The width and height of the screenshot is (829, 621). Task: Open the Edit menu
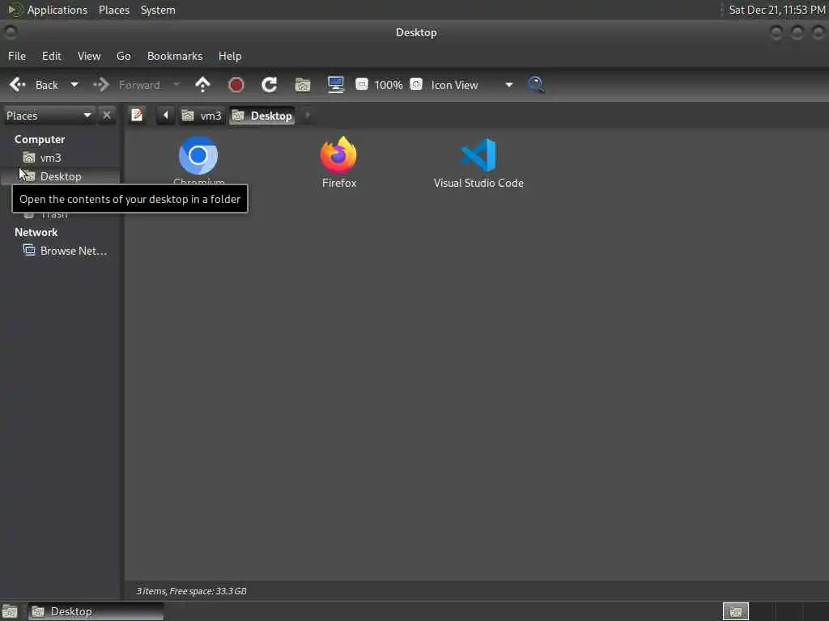pos(51,56)
